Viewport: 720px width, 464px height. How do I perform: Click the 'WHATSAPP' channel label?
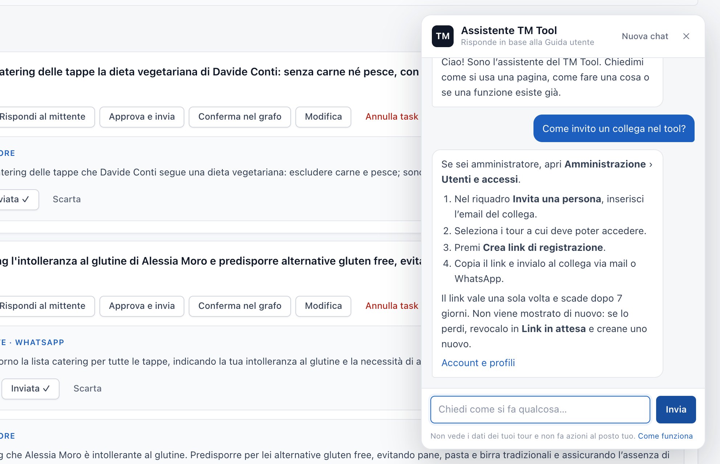(x=40, y=343)
